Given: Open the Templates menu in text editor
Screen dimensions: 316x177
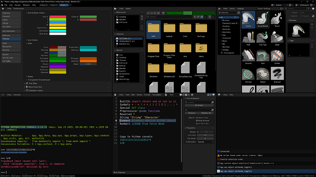Looking at the screenshot, I should 157,95.
